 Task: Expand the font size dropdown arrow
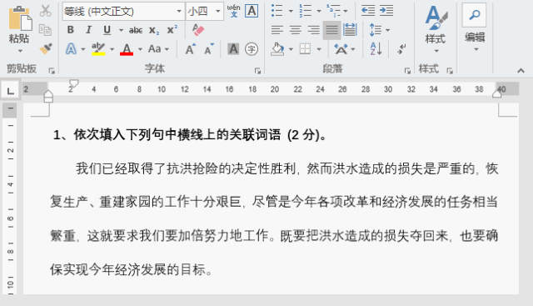pyautogui.click(x=218, y=11)
